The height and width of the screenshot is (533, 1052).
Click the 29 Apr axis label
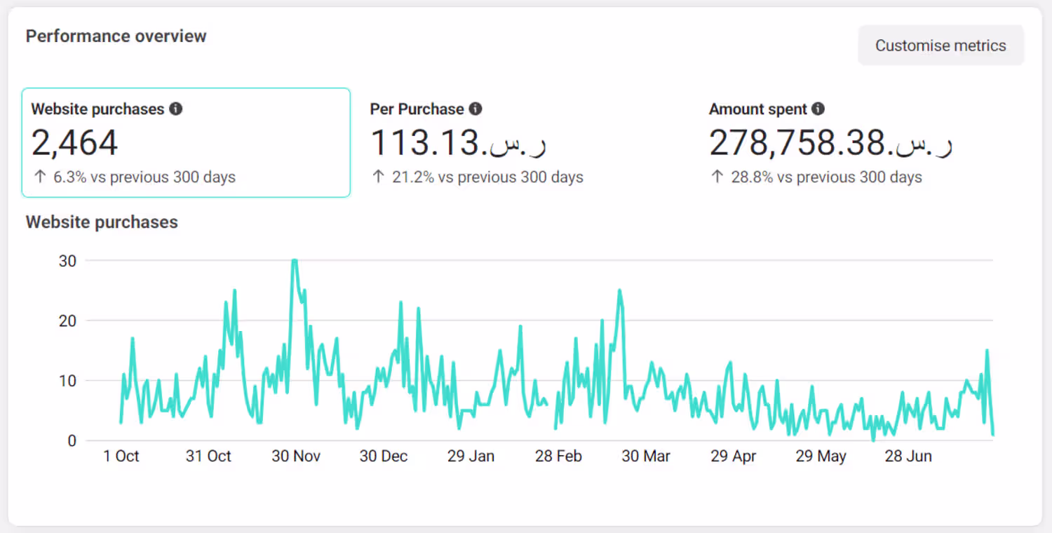[734, 456]
